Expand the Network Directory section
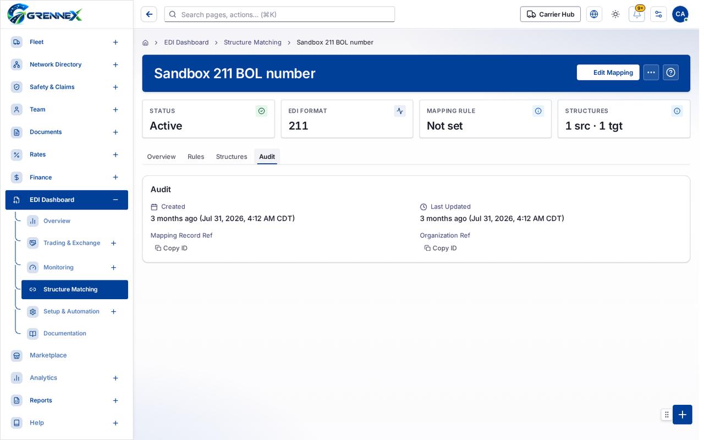Viewport: 704px width, 440px height. click(x=116, y=65)
